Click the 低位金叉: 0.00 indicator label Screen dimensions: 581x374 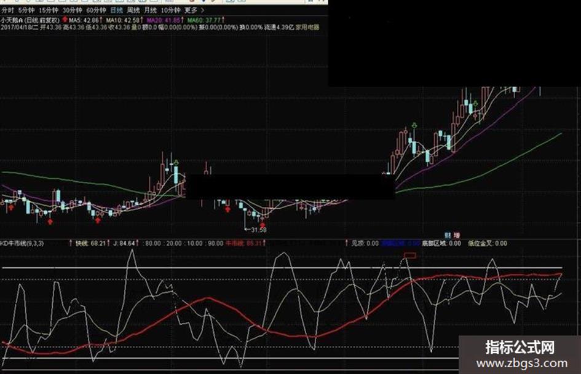coord(488,244)
